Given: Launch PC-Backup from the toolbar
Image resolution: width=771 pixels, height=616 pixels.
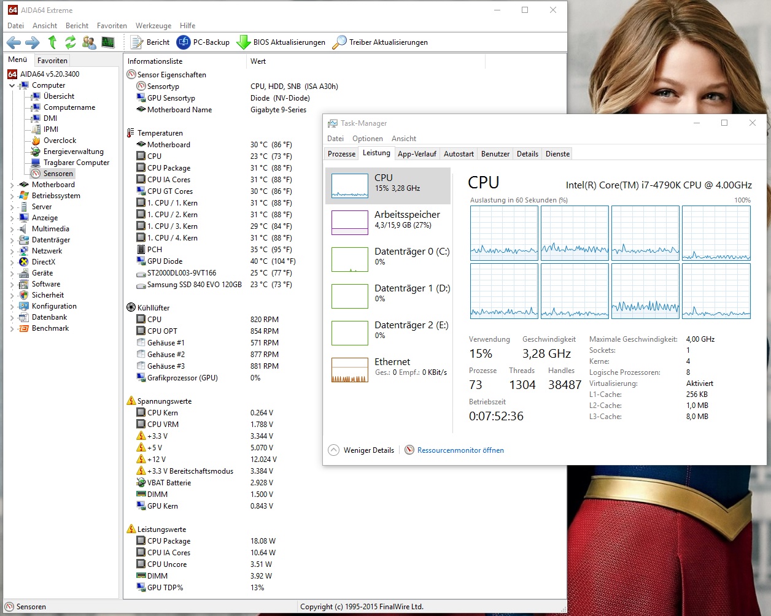Looking at the screenshot, I should [203, 42].
